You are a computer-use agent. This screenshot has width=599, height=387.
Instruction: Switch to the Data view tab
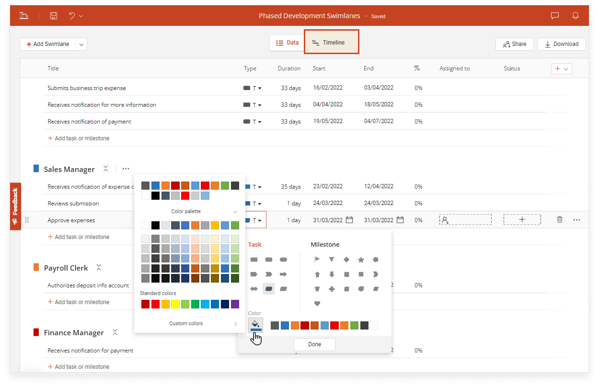[x=287, y=42]
